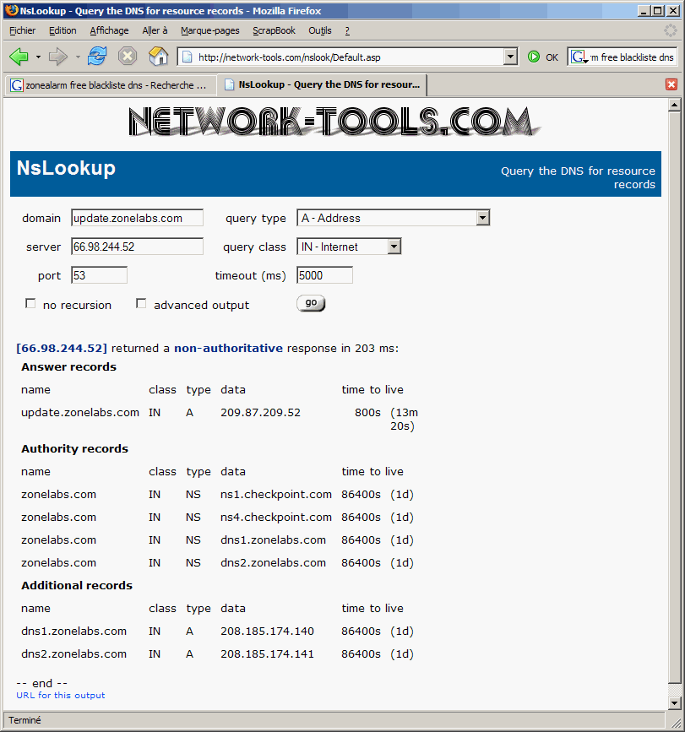Reload the page with the refresh icon
Viewport: 685px width, 732px height.
[x=97, y=57]
